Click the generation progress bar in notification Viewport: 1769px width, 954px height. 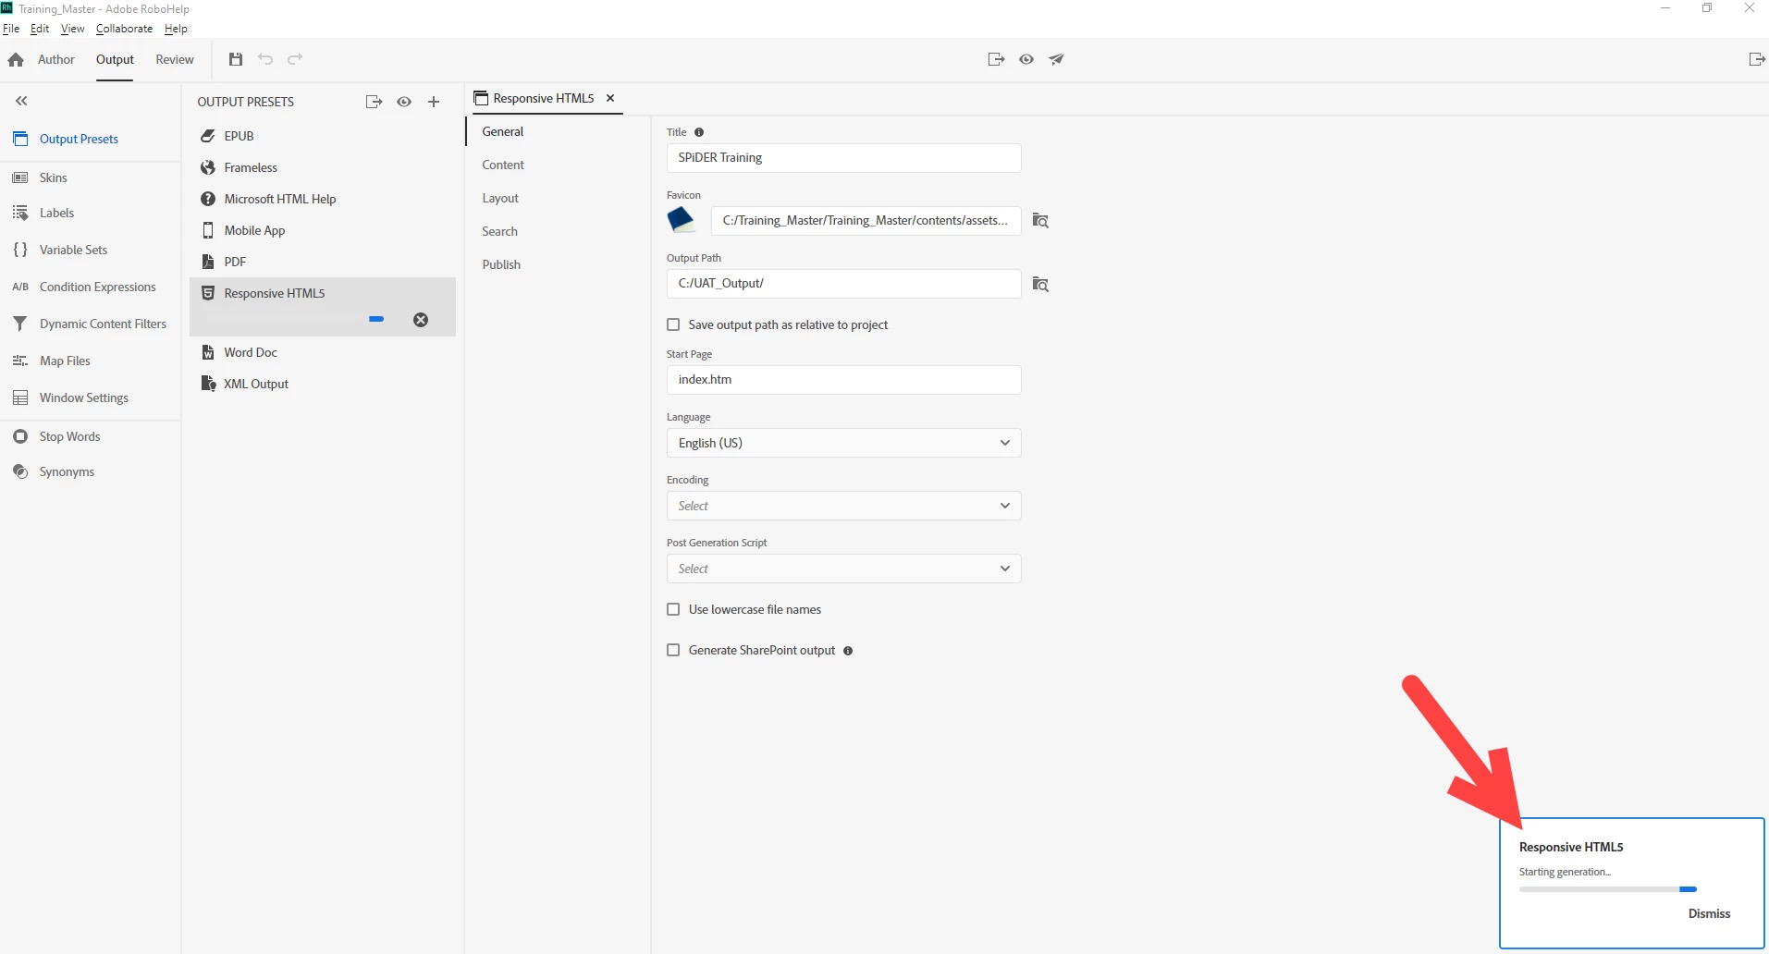point(1607,889)
